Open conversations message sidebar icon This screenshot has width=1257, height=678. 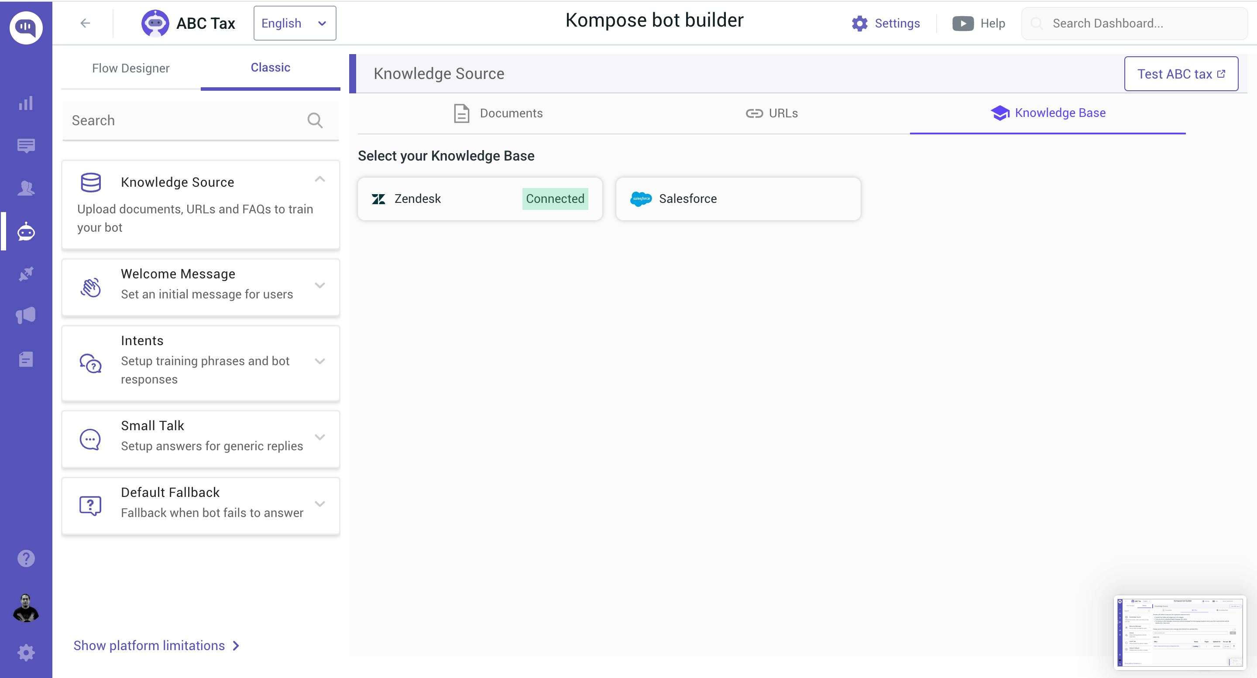[x=26, y=145]
